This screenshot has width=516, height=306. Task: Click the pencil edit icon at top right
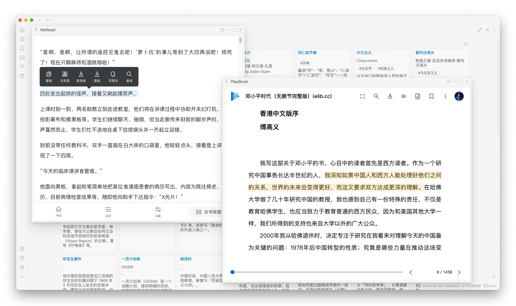(480, 30)
